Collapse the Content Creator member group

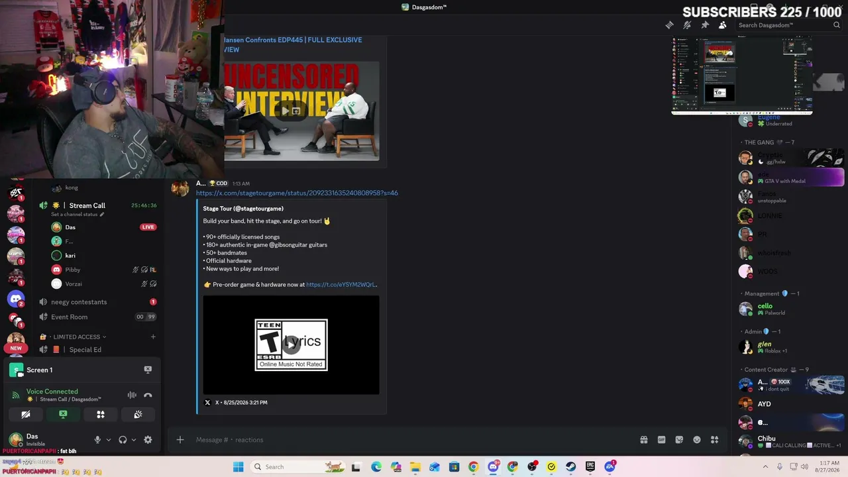click(x=775, y=370)
